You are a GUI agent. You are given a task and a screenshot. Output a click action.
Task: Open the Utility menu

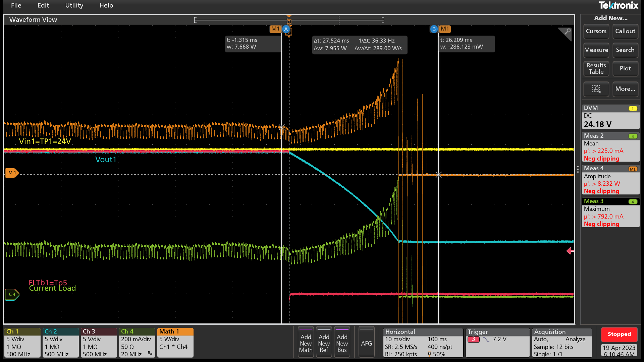(x=74, y=5)
